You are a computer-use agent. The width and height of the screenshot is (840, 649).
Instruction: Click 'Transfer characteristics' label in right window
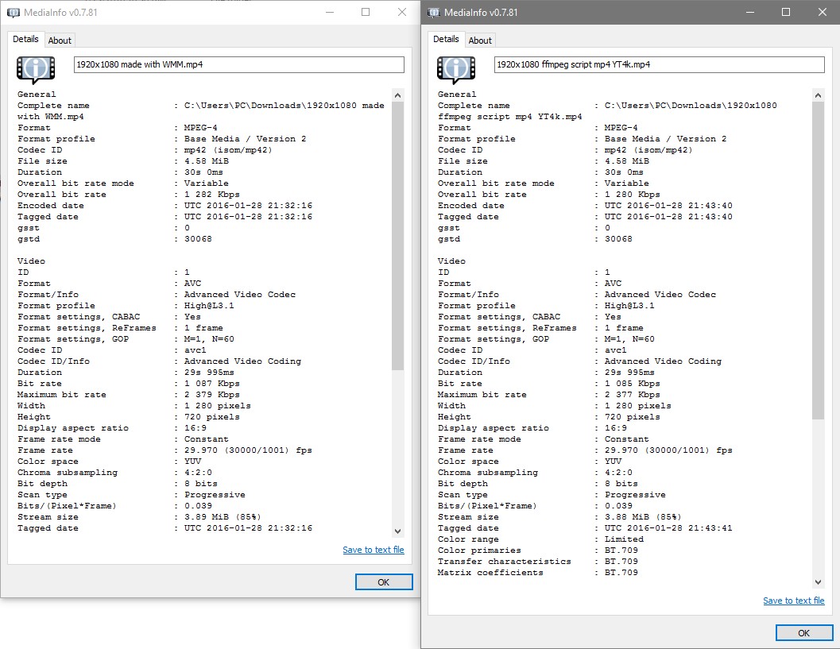(504, 561)
